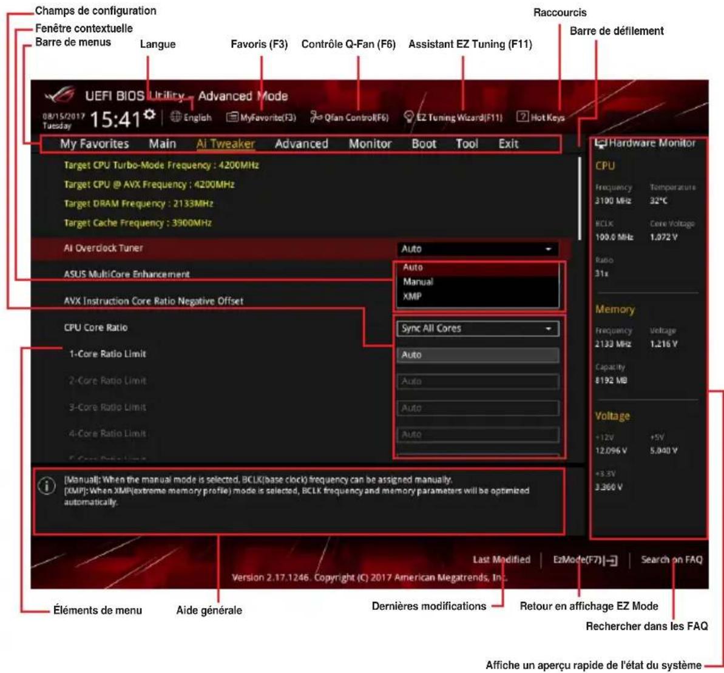
Task: Switch to EzMode(F7)
Action: coord(585,560)
